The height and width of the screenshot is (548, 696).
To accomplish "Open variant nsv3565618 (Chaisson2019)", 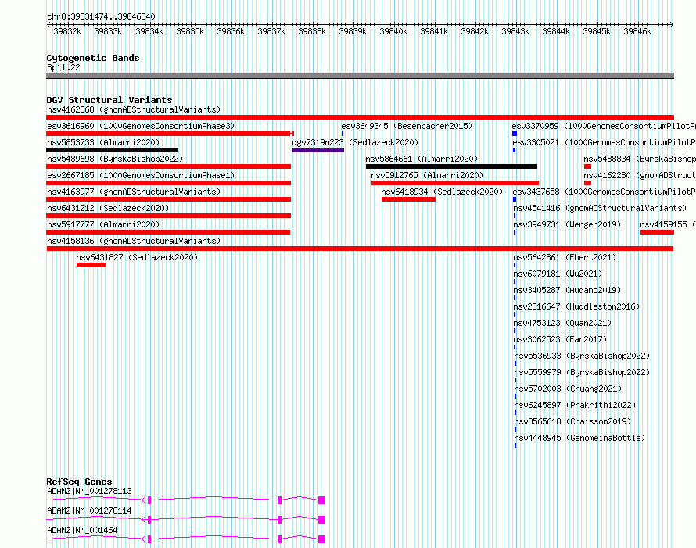I will click(572, 421).
